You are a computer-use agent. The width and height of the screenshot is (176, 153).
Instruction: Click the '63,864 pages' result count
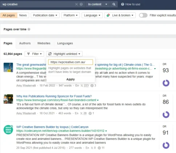(13, 54)
